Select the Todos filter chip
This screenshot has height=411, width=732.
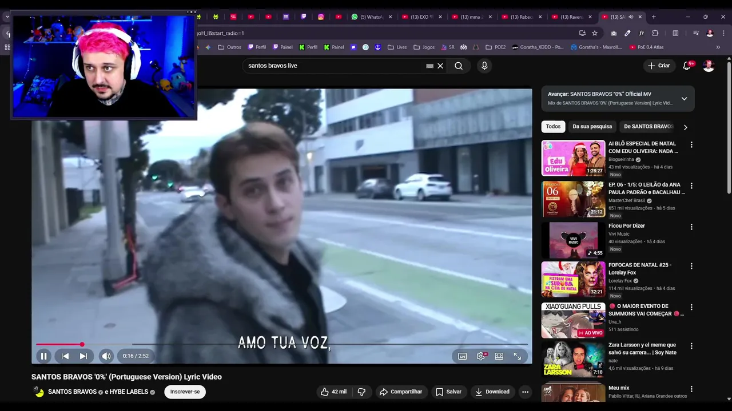553,127
